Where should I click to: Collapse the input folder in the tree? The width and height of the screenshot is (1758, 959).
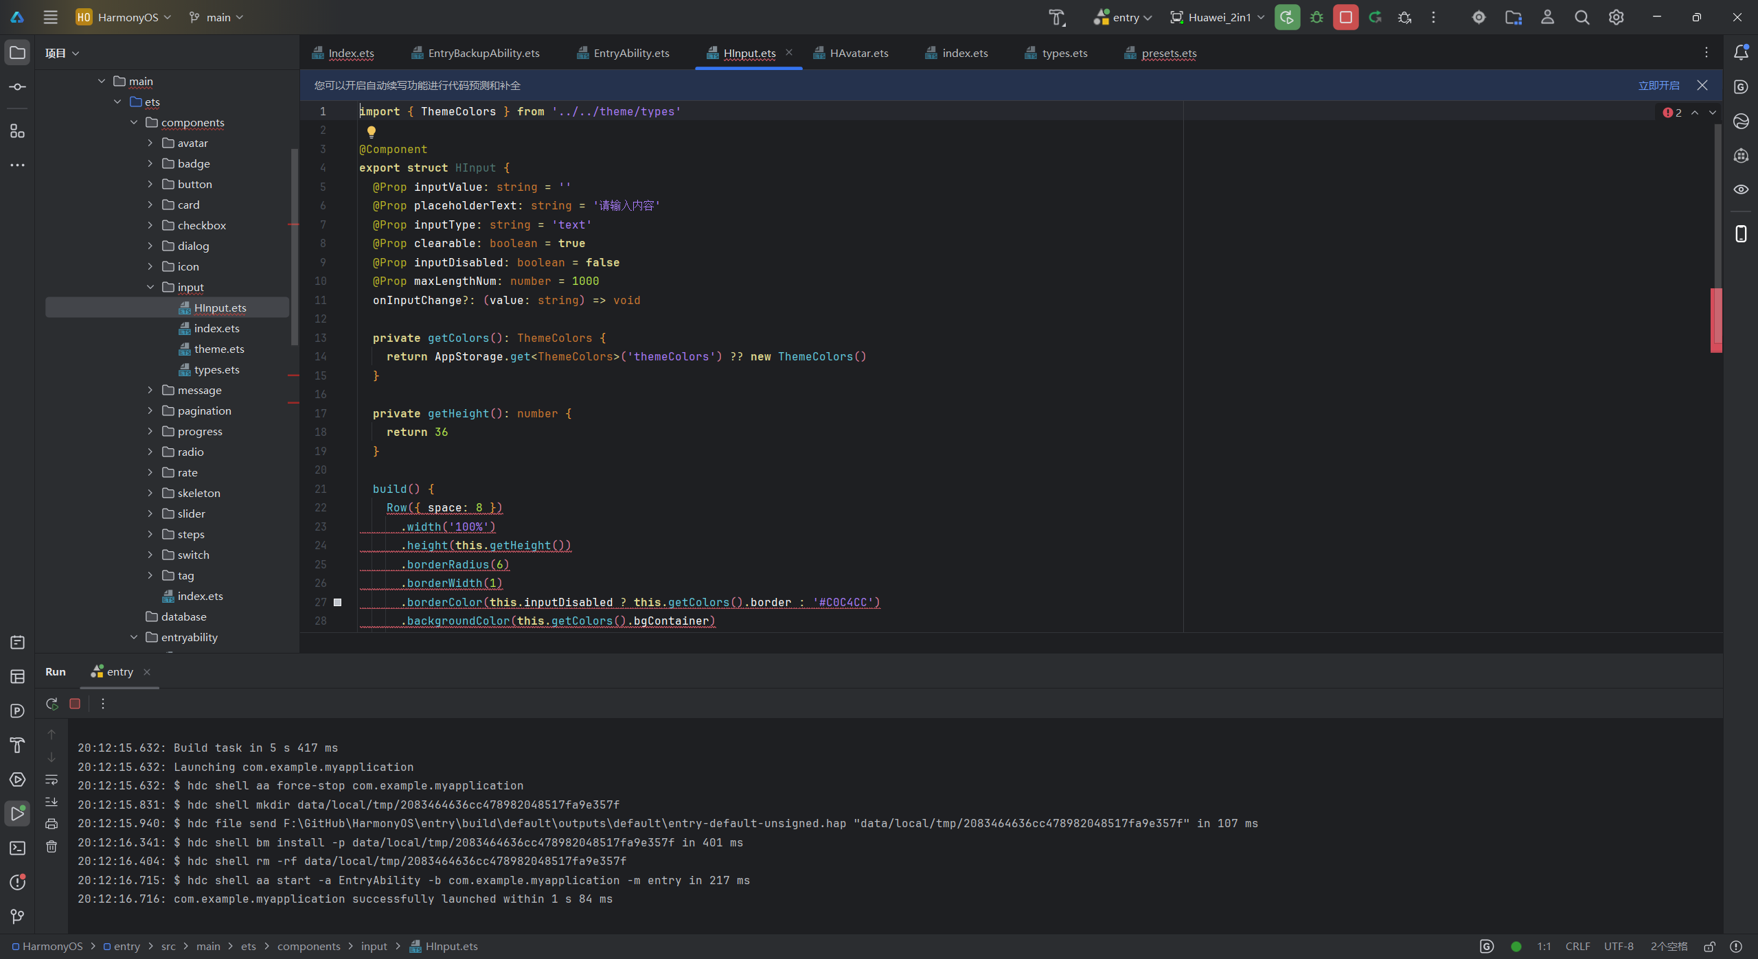point(150,287)
